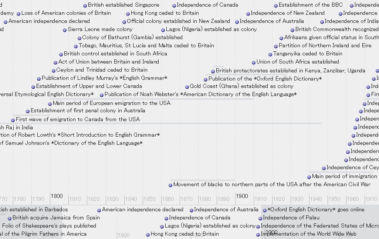Open Partition of Northern Ireland and Eire event

(x=325, y=45)
